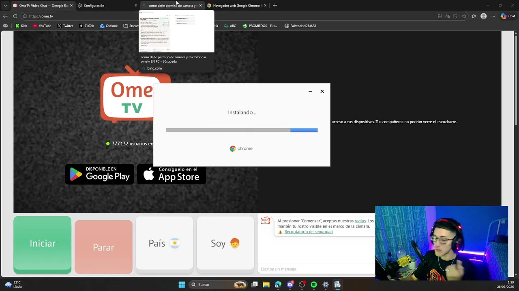Switch to Navegador web Google Chrome tab

click(237, 6)
